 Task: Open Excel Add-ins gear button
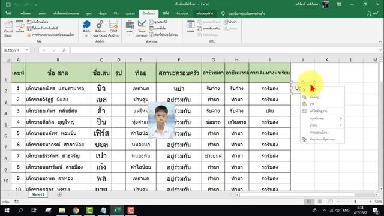[100, 28]
